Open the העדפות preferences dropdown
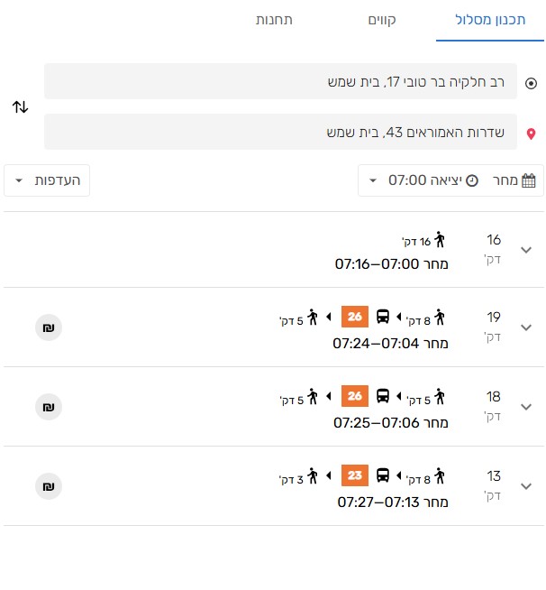Image resolution: width=546 pixels, height=590 pixels. coord(47,180)
